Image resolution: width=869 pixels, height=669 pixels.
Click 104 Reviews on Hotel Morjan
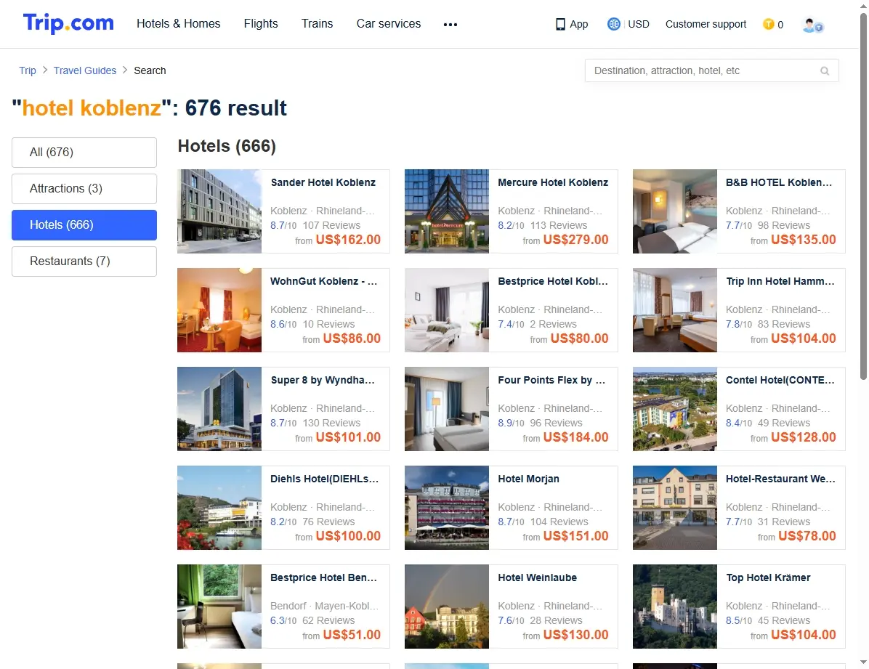(x=559, y=522)
